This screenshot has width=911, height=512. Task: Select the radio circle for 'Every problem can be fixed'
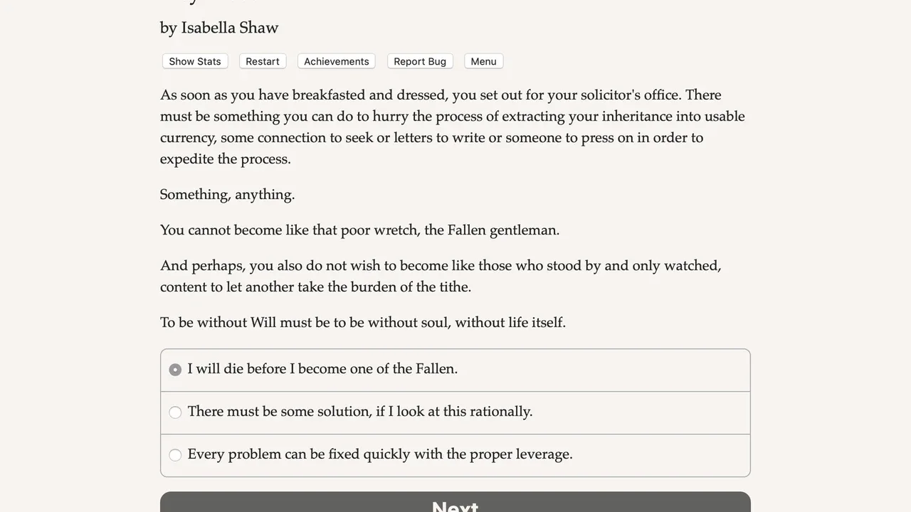[175, 455]
